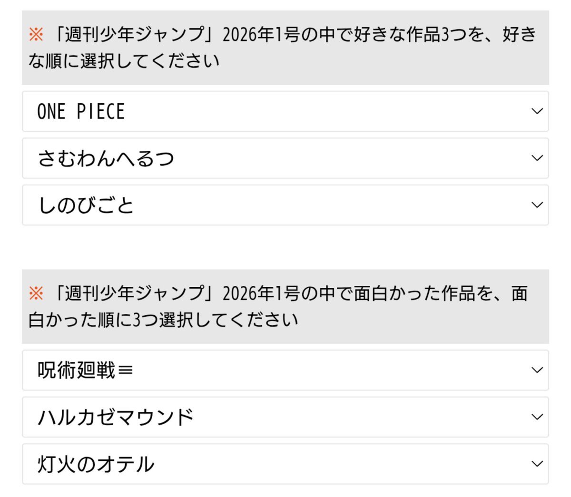Click the chevron arrow beside ONE PIECE
The height and width of the screenshot is (497, 571).
(537, 111)
